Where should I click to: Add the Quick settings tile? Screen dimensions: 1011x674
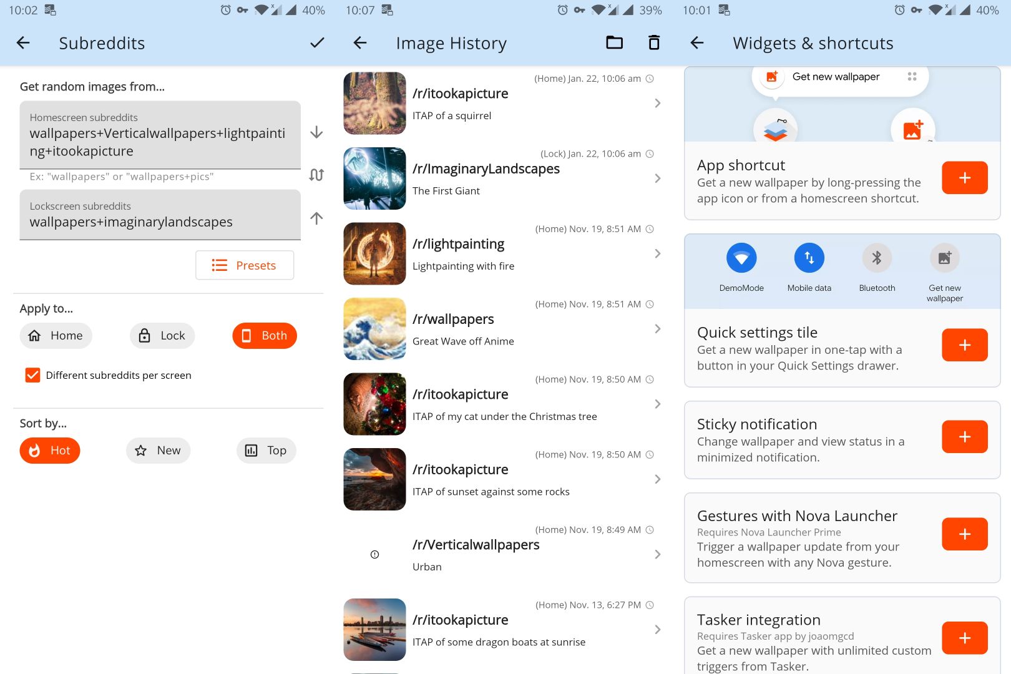point(965,345)
